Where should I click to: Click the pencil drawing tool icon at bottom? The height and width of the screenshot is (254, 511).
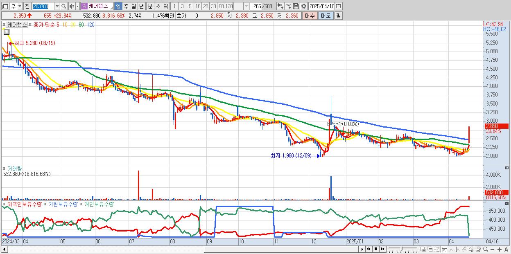pos(464,249)
